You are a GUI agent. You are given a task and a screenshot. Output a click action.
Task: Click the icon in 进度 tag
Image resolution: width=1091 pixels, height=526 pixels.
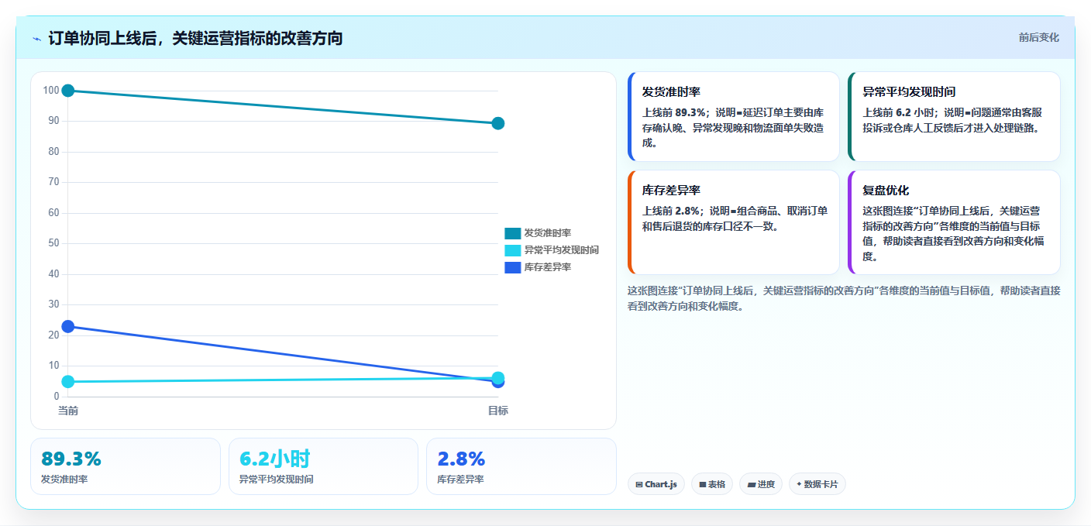pyautogui.click(x=751, y=484)
